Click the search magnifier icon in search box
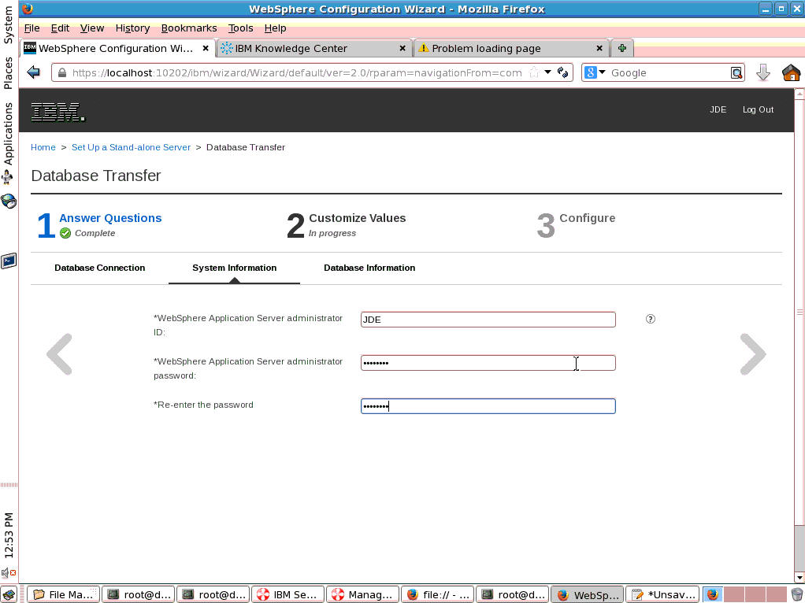Screen dimensions: 805x603 pyautogui.click(x=736, y=73)
